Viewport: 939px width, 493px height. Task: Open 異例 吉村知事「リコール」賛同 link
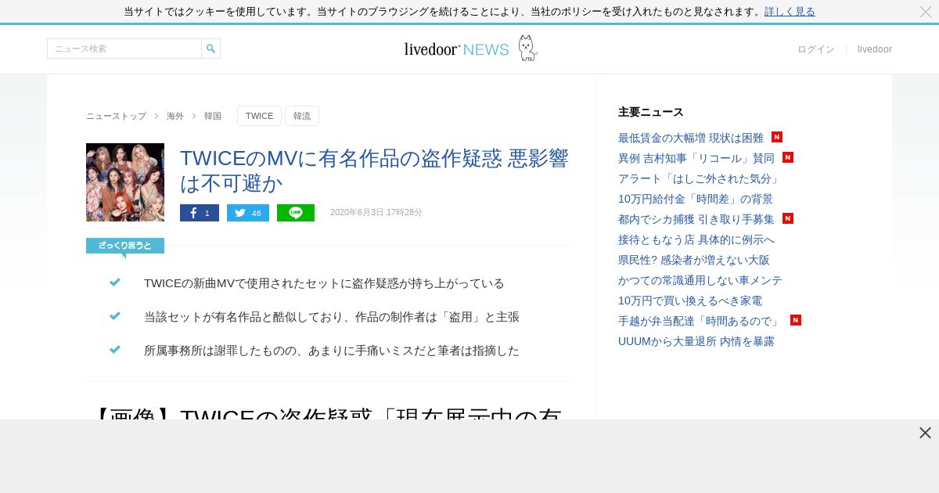(x=696, y=158)
